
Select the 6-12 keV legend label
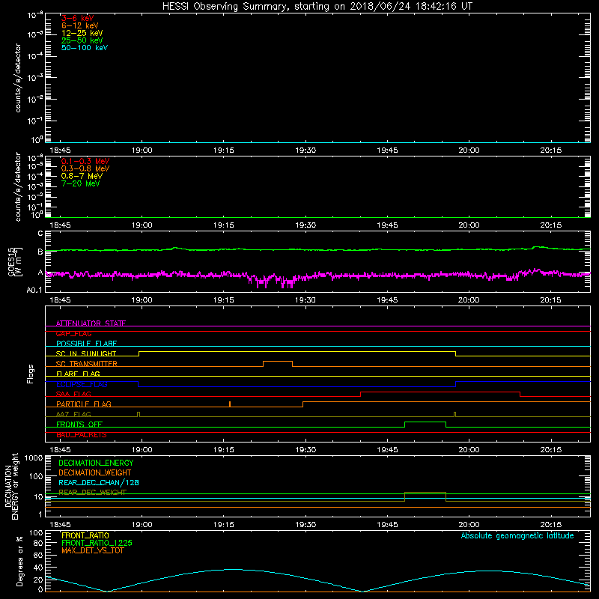click(x=80, y=25)
